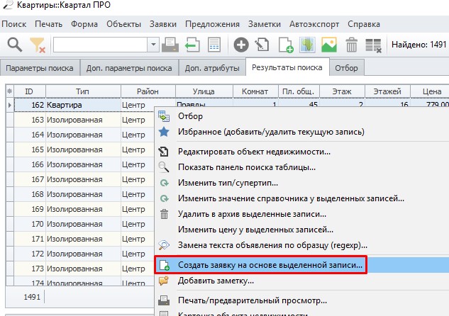The image size is (449, 316).
Task: Open the Справка menu
Action: pos(364,24)
